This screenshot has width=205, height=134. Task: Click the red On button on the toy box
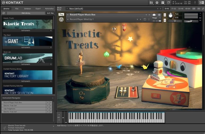click(x=156, y=96)
